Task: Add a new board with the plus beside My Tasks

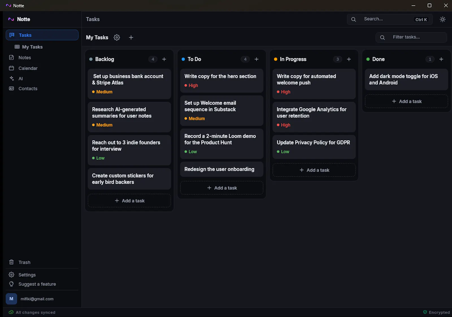Action: (131, 37)
